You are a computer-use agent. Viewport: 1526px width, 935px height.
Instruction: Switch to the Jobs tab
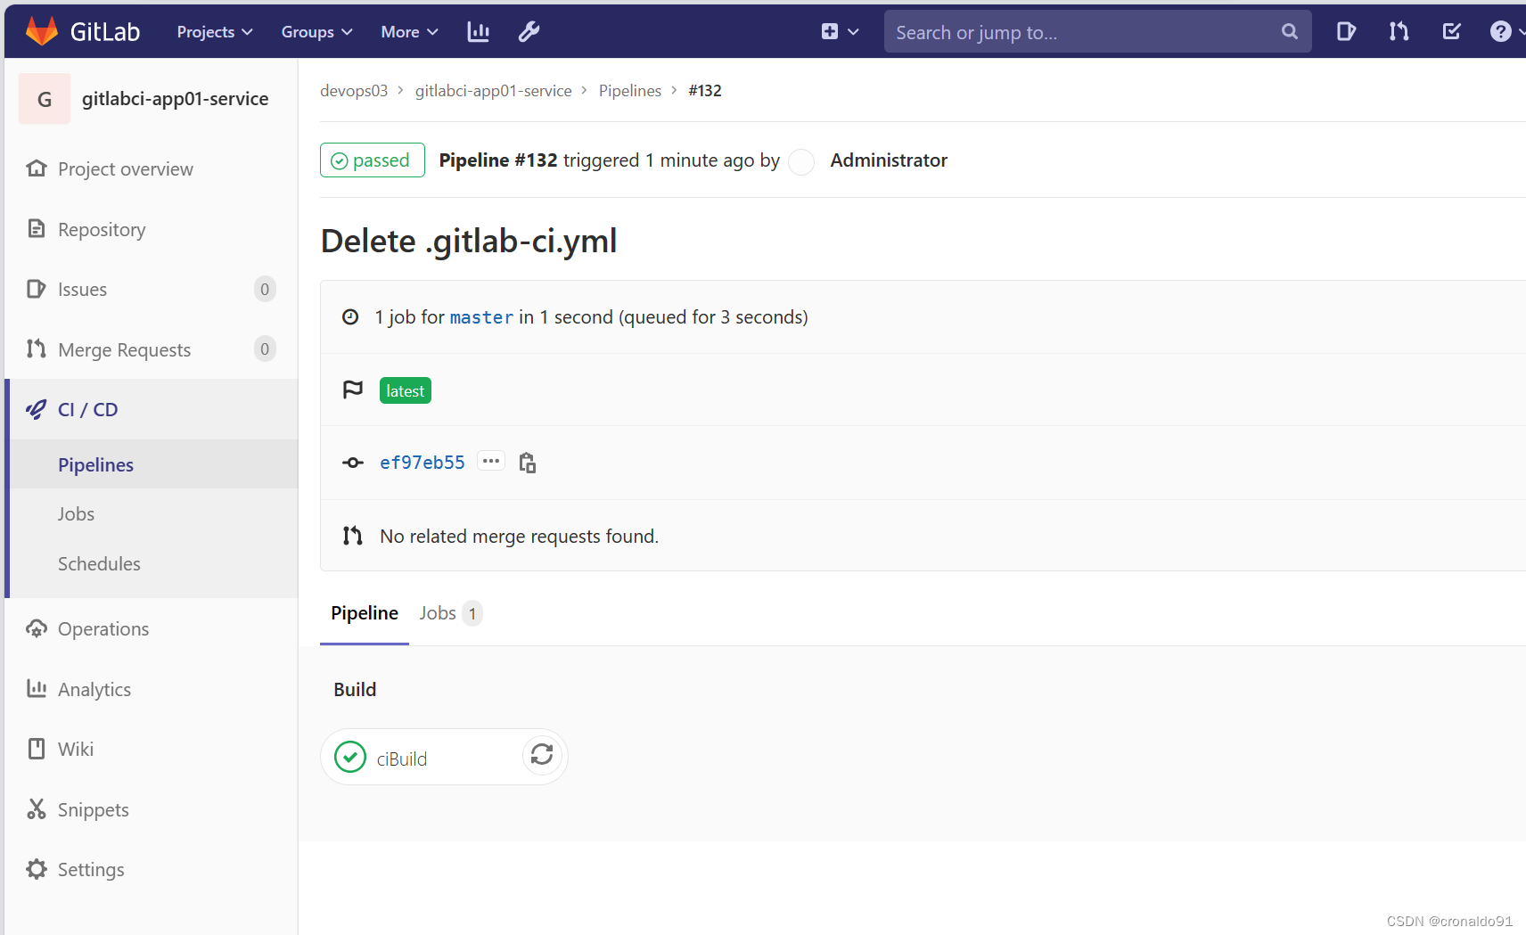point(451,613)
